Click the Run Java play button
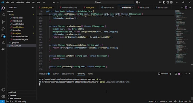The image size is (193, 103). tap(182, 7)
